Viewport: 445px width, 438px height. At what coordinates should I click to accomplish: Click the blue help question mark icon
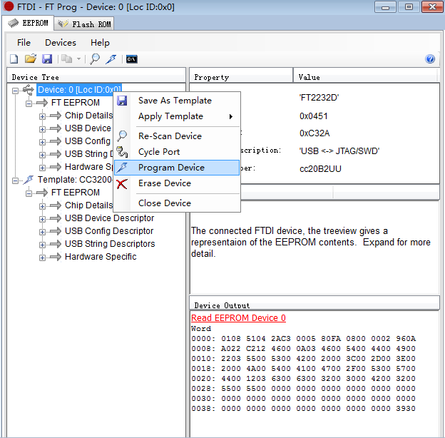click(x=430, y=58)
